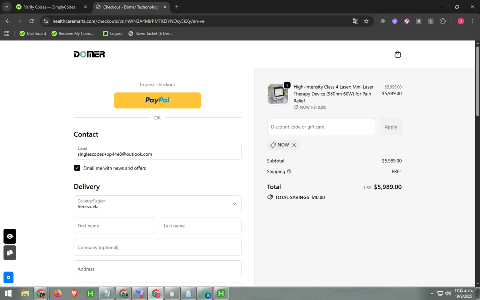
Task: Click the page vertical scrollbar
Action: 477,81
